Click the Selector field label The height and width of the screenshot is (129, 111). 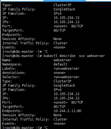[x=11, y=77]
